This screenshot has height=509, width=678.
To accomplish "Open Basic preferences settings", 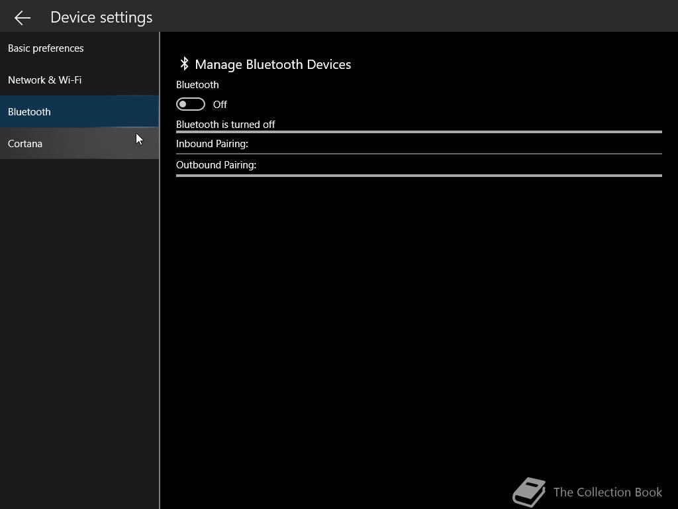I will pyautogui.click(x=79, y=48).
